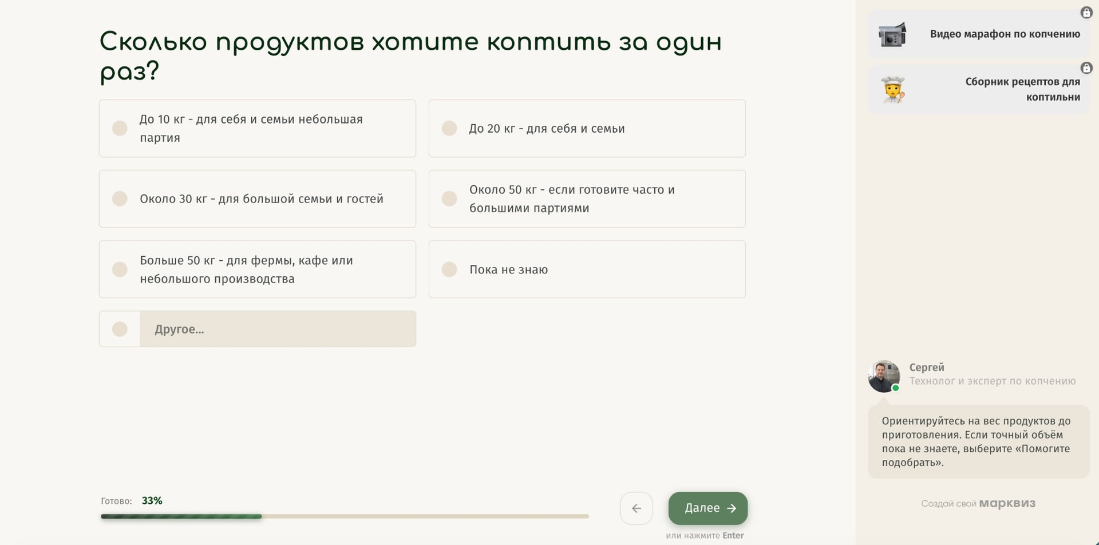Click the consultant name «Сергей»

[x=927, y=367]
